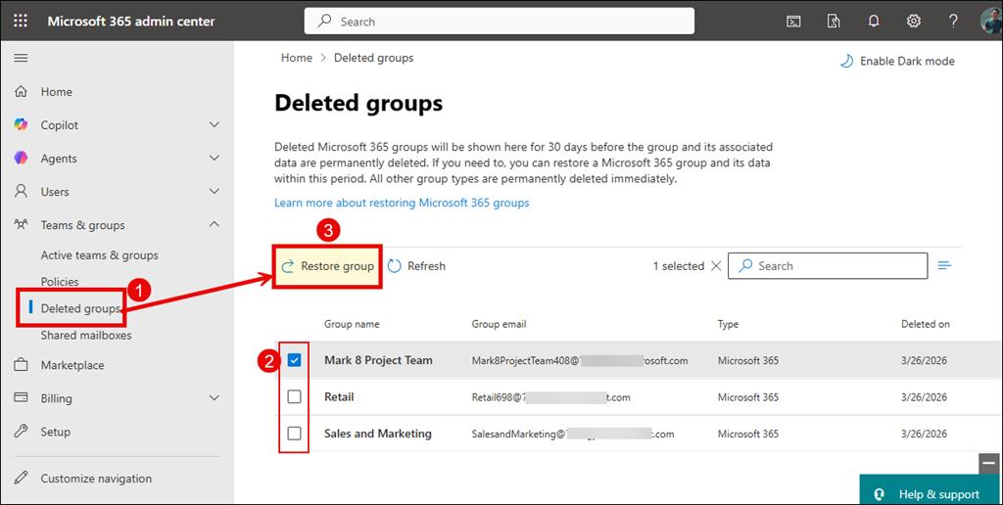This screenshot has height=505, width=1003.
Task: Open Cloud Shell icon in header
Action: pos(793,22)
